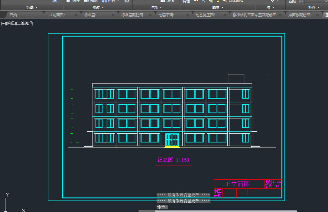Close the 地层平面 drawing tab
The image size is (328, 212).
point(187,15)
